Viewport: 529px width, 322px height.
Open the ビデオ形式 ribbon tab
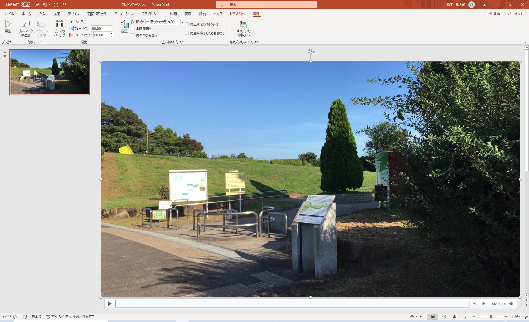[x=237, y=14]
